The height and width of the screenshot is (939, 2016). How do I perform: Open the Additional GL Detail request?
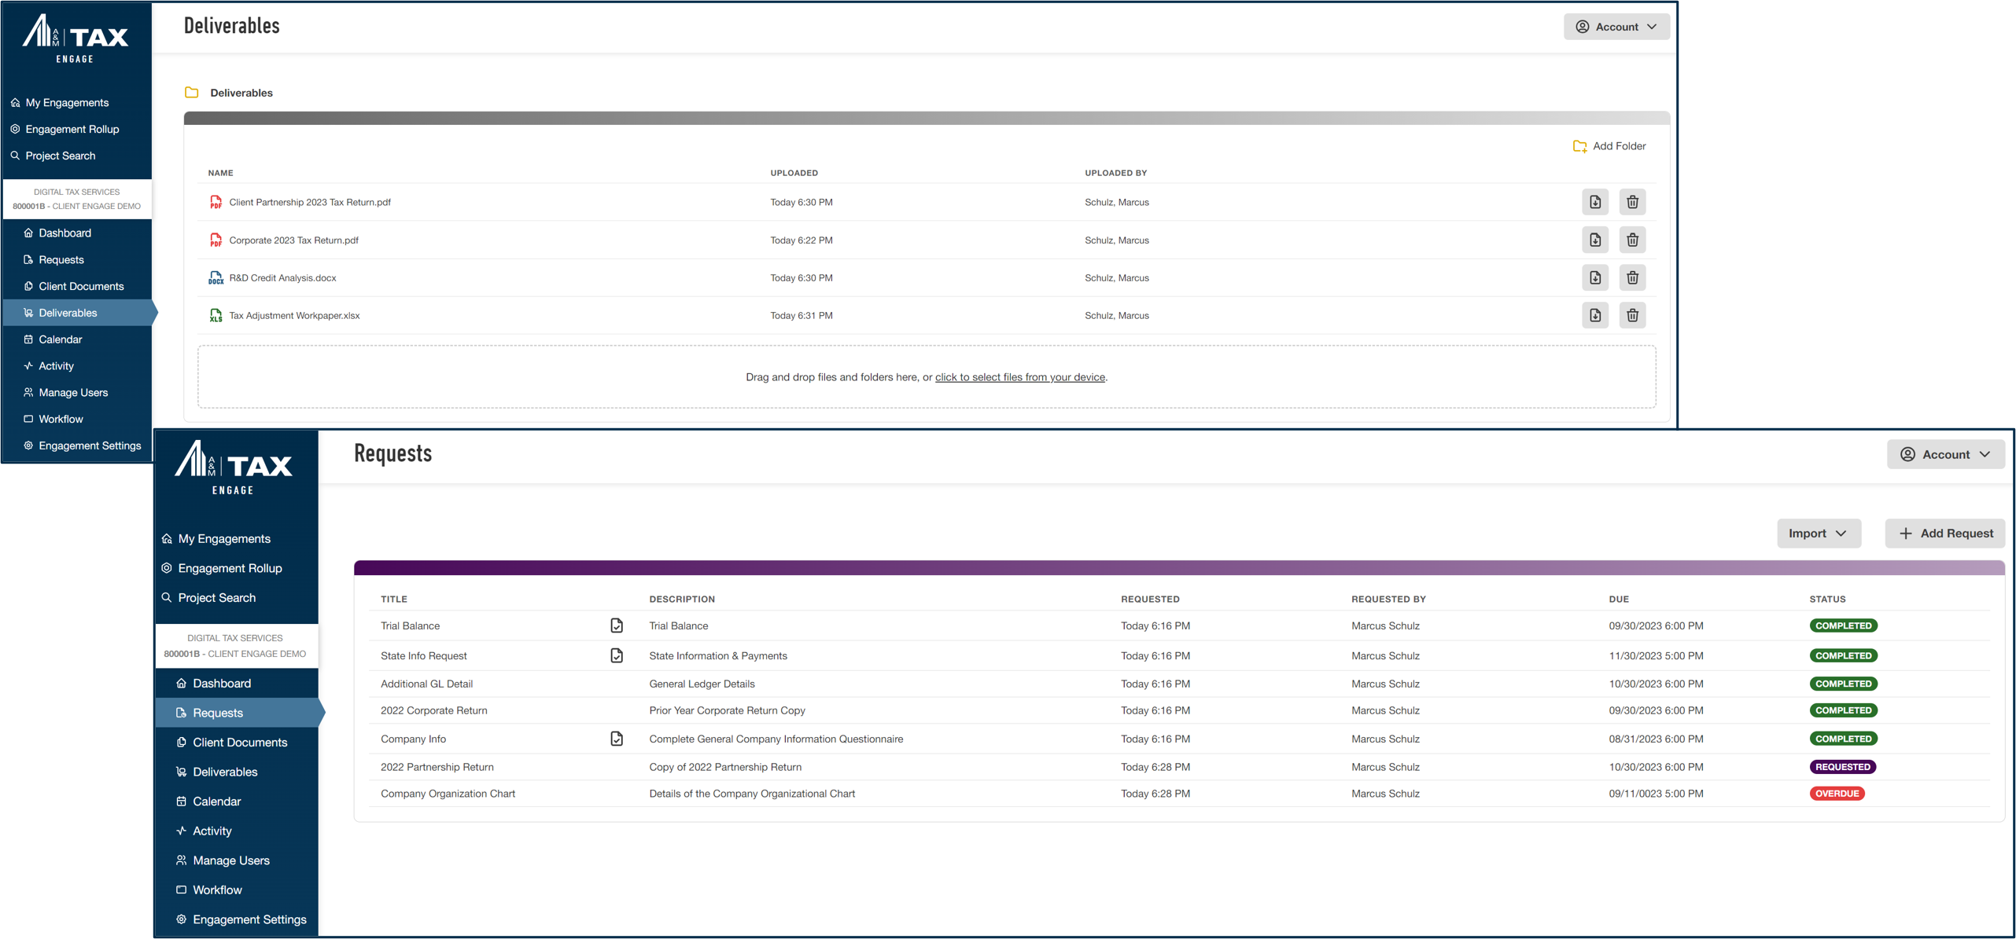[x=426, y=684]
